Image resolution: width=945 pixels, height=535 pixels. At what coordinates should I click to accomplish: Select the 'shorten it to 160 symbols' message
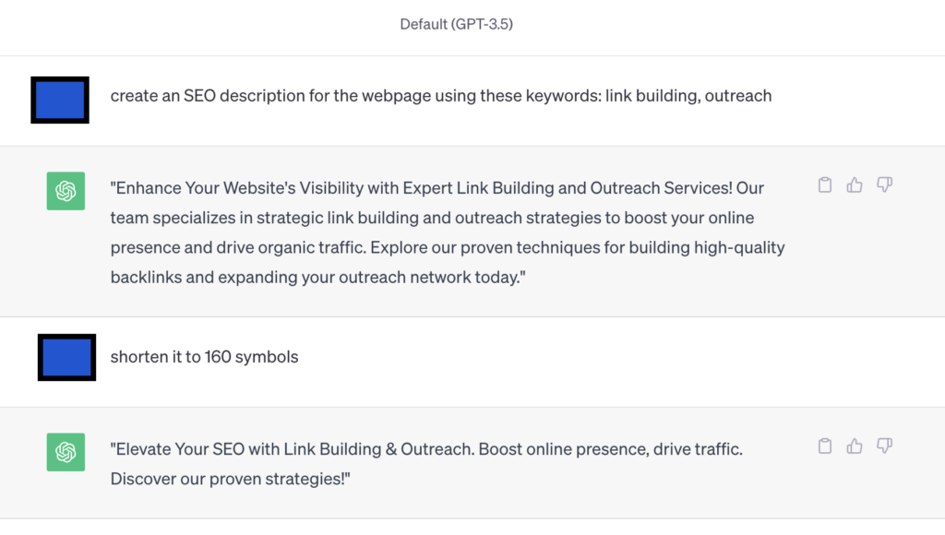pyautogui.click(x=204, y=357)
